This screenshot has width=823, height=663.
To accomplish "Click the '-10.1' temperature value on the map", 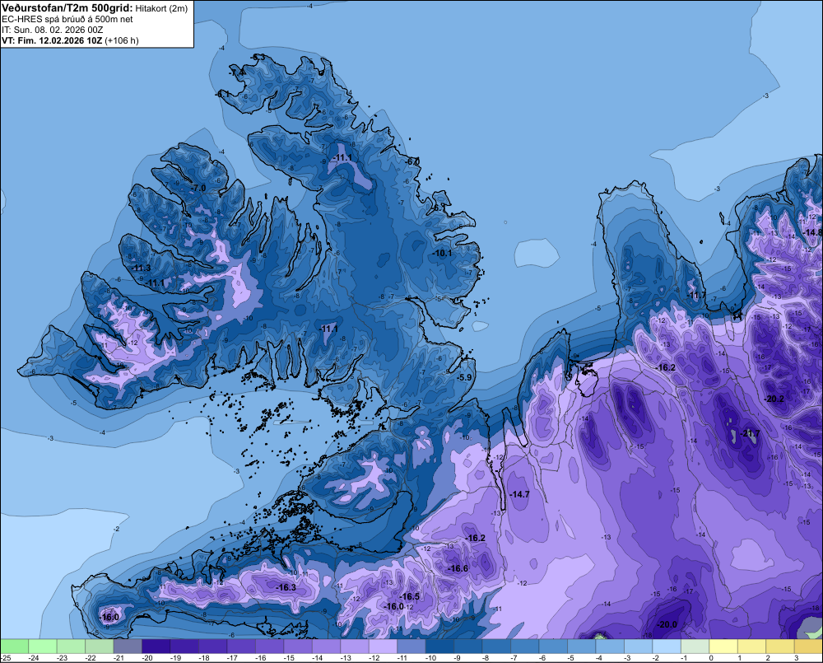I will point(443,253).
